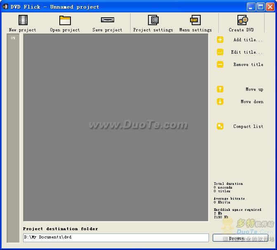Click the Save project drive icon
The height and width of the screenshot is (250, 277).
coord(108,20)
